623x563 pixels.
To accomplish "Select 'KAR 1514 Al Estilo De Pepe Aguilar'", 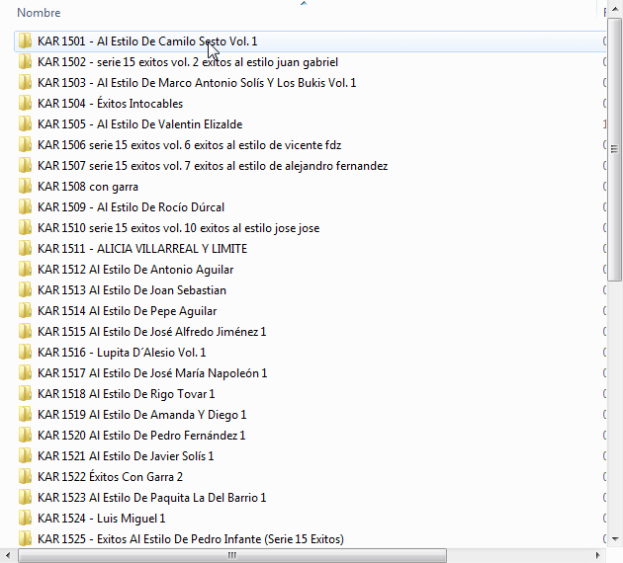I will pyautogui.click(x=128, y=311).
